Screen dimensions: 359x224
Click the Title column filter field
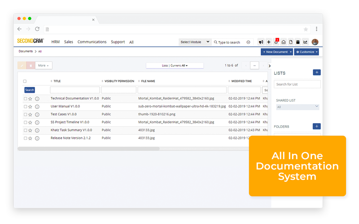(x=75, y=90)
